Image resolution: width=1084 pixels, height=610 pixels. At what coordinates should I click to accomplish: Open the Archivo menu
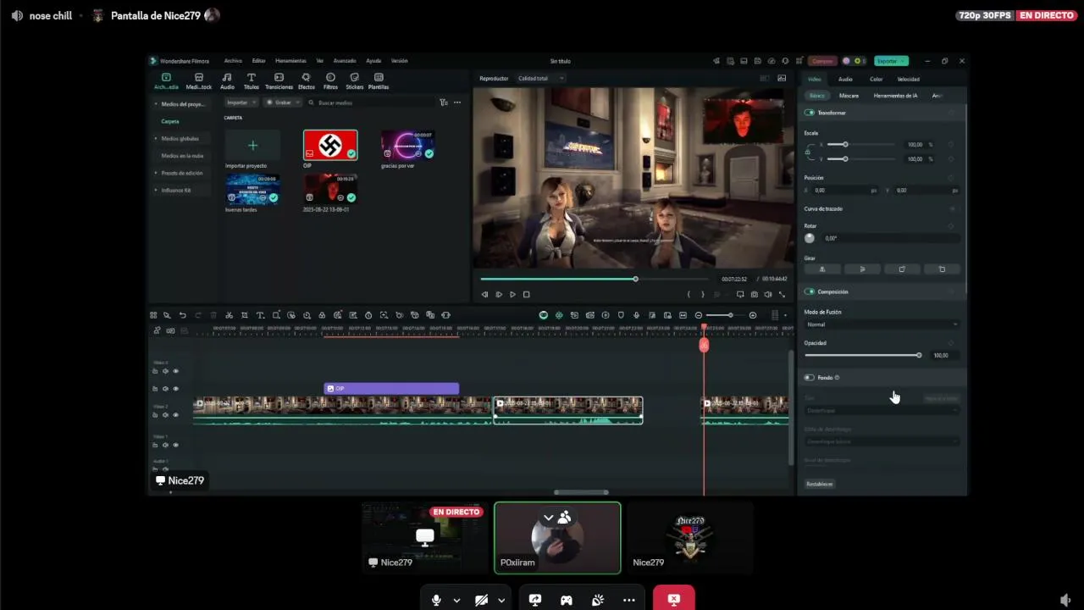[x=233, y=61]
